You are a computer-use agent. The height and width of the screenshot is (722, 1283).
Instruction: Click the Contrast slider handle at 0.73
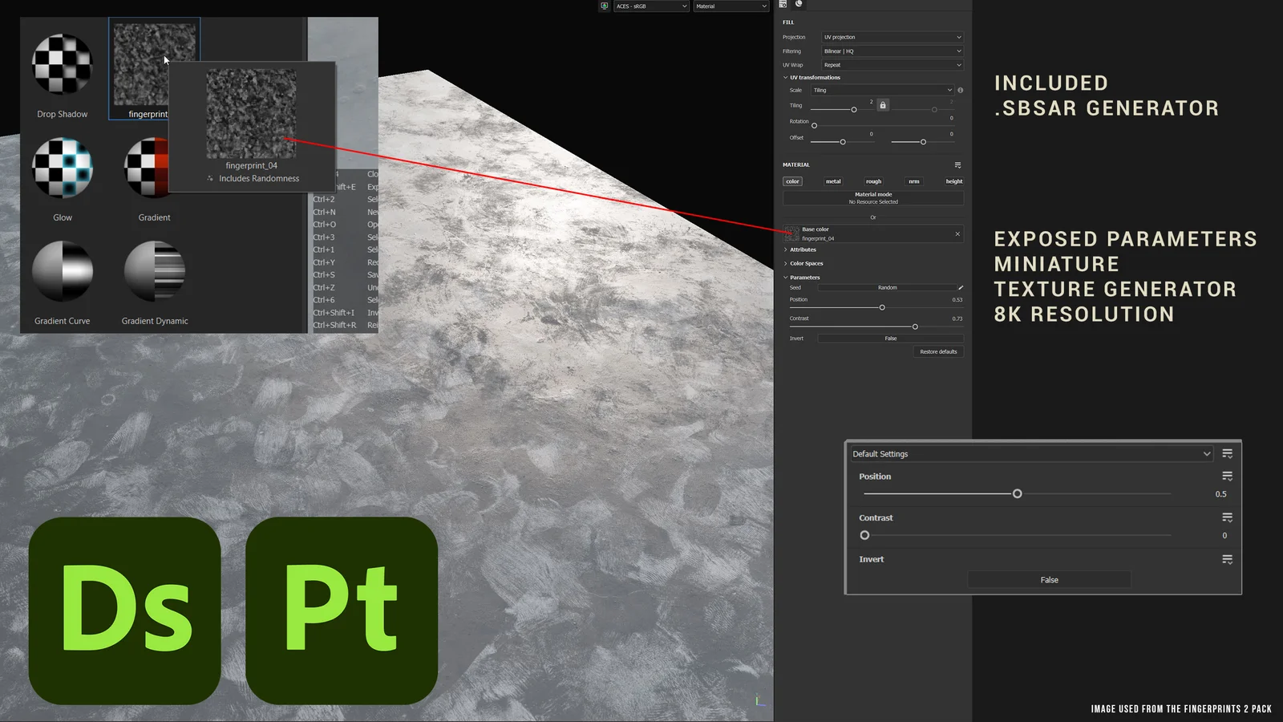click(914, 327)
